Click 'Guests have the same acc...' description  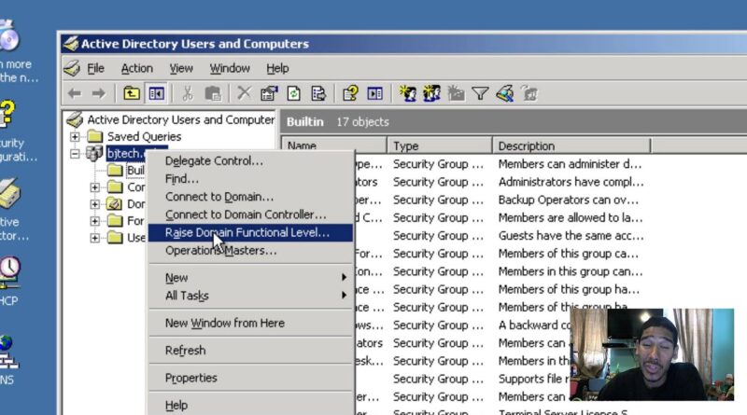tap(571, 236)
